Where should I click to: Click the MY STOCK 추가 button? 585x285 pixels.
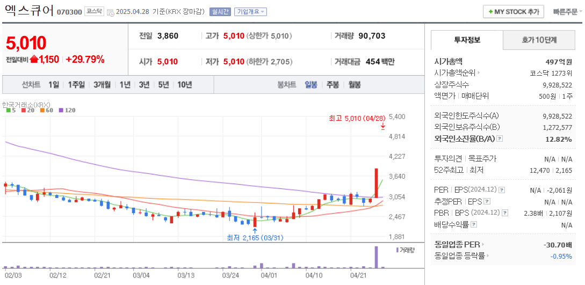(514, 12)
